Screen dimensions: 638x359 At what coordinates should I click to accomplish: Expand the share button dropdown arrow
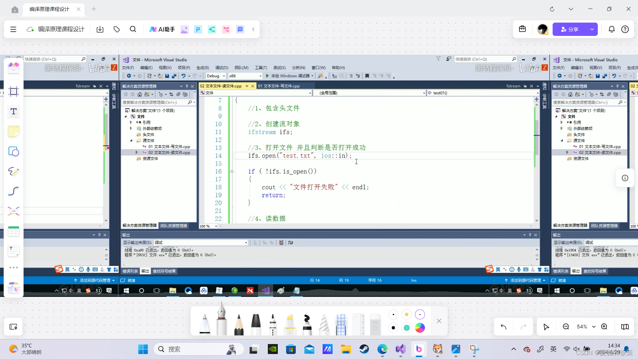[592, 29]
